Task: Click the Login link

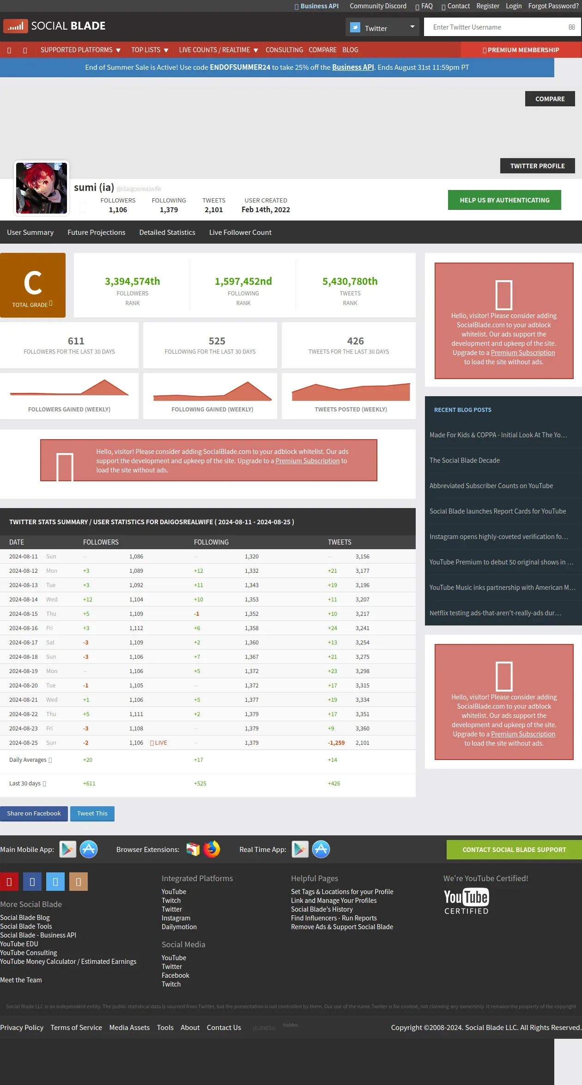Action: [x=514, y=6]
